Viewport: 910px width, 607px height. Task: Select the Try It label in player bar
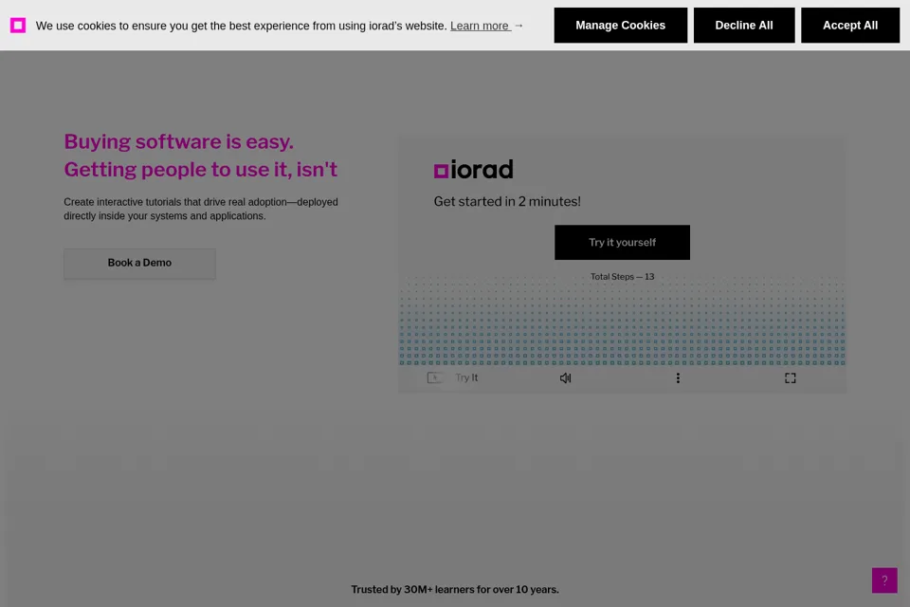pos(466,377)
